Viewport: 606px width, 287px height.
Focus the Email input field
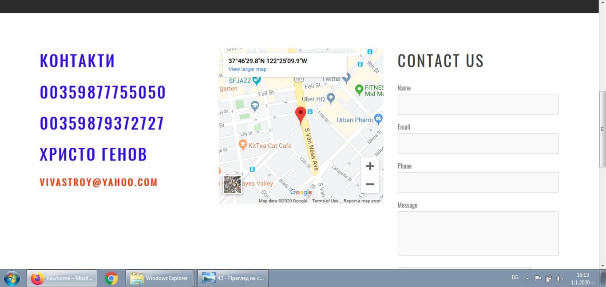tap(478, 144)
